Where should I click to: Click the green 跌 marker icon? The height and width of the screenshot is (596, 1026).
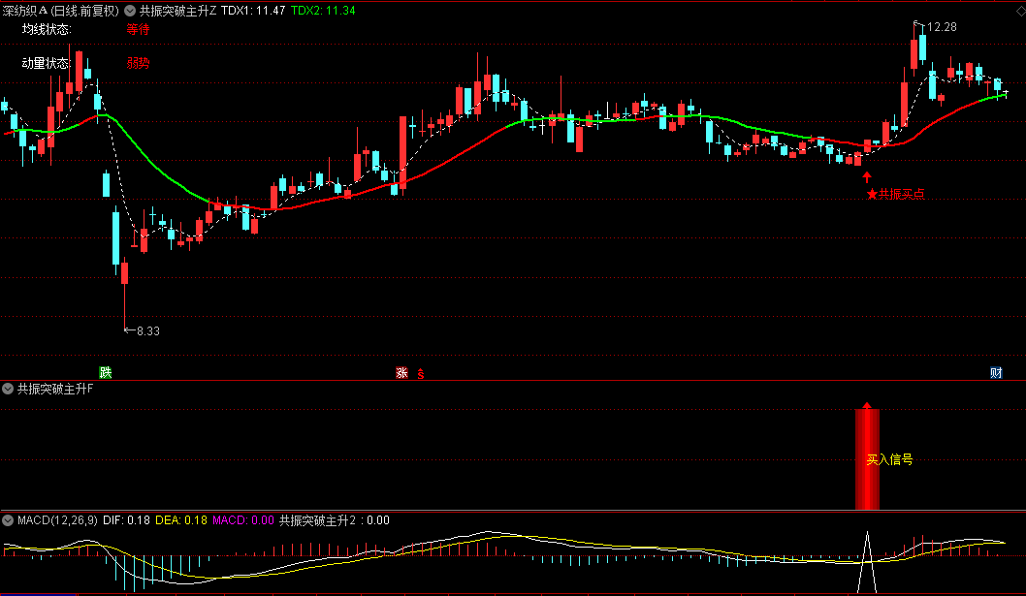coord(106,372)
